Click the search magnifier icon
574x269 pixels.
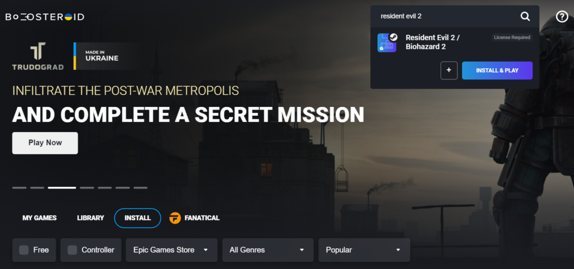pyautogui.click(x=525, y=16)
